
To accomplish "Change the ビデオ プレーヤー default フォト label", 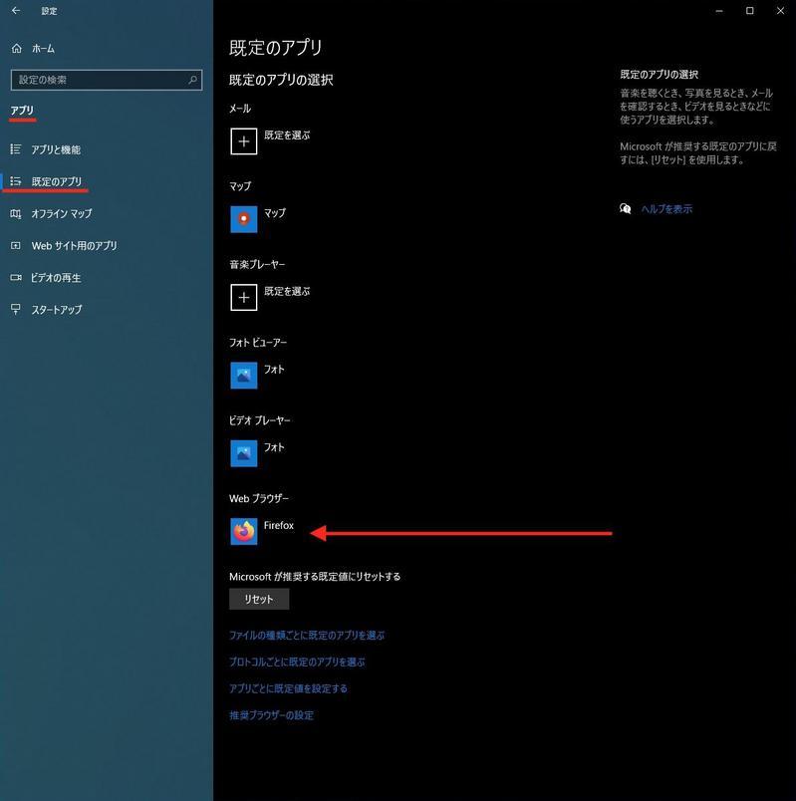I will click(274, 447).
